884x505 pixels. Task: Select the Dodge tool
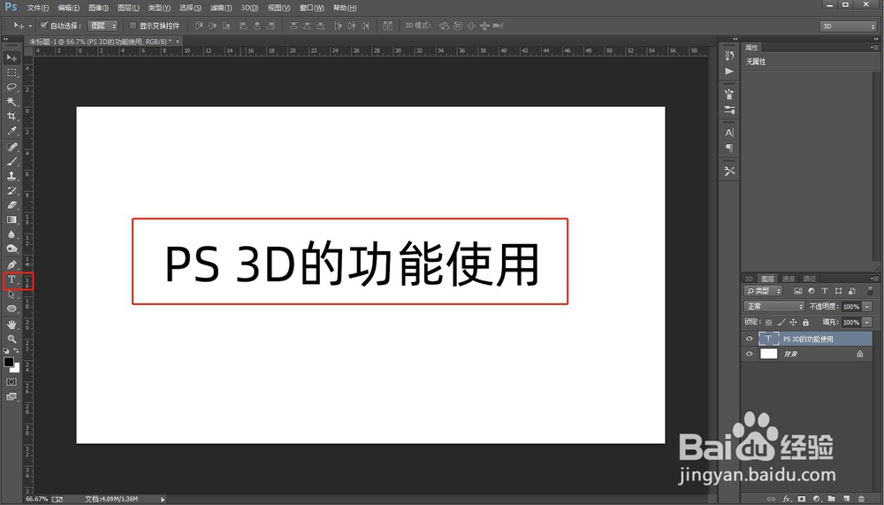coord(11,249)
